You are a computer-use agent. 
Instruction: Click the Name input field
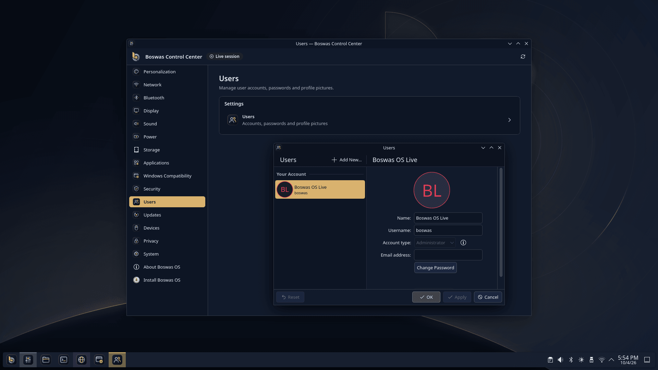448,218
